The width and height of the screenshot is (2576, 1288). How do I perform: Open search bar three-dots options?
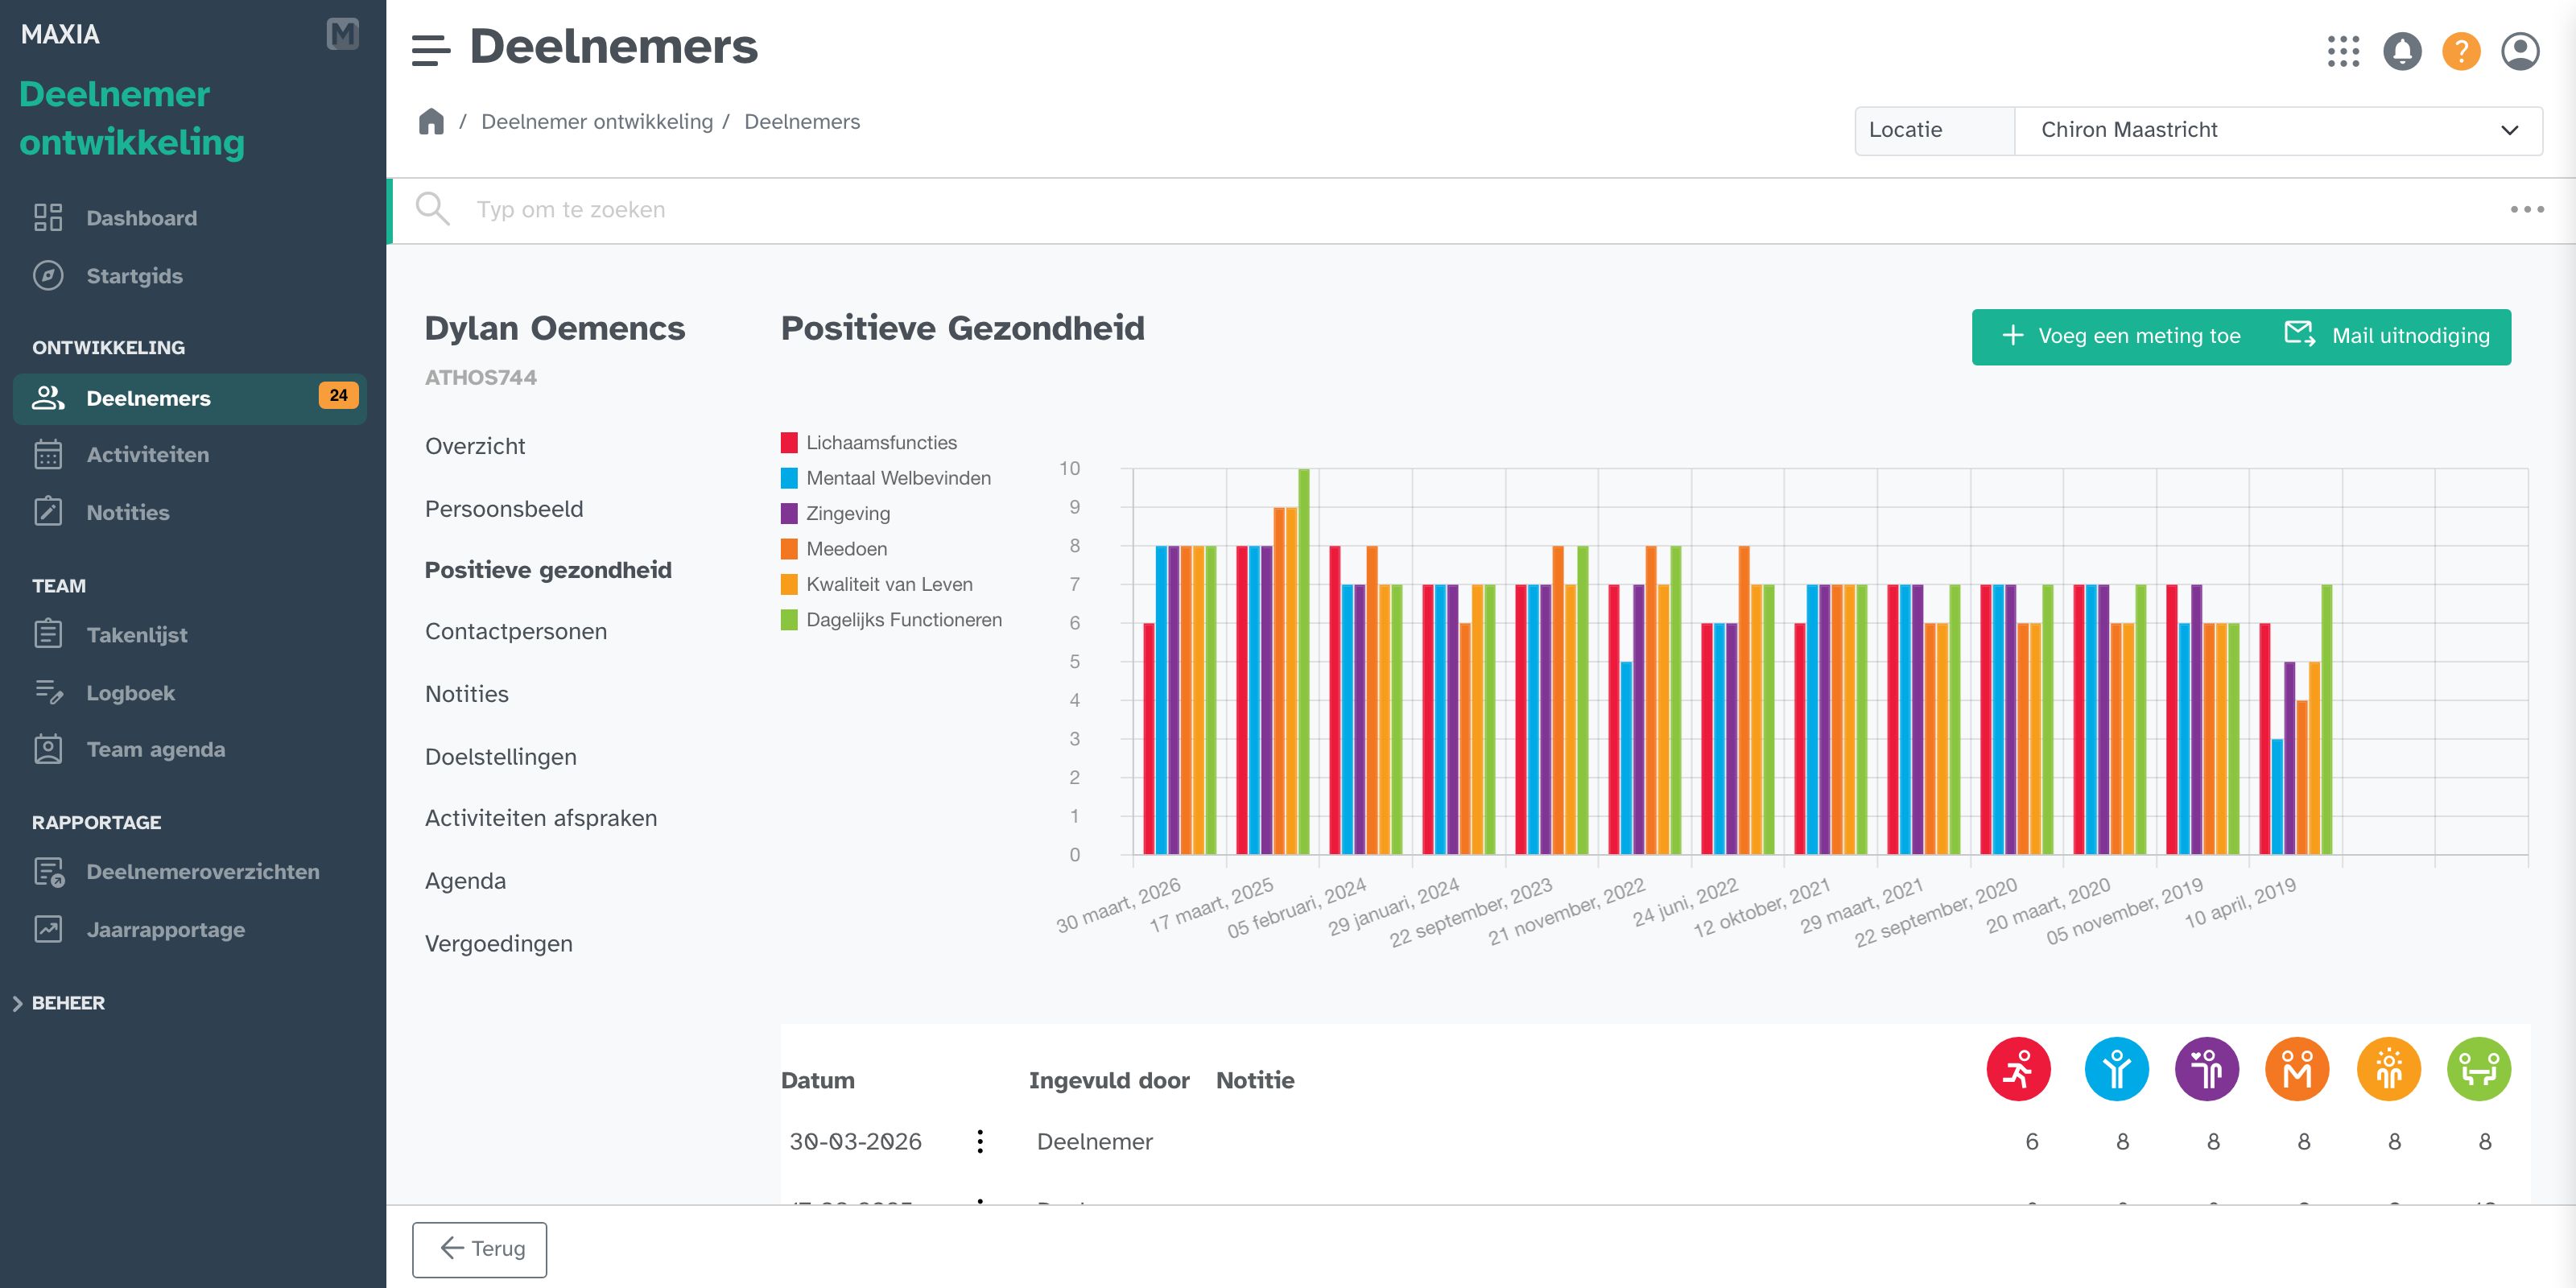pos(2527,209)
